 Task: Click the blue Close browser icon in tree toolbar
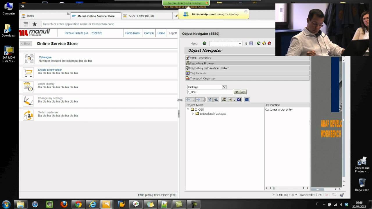click(247, 100)
